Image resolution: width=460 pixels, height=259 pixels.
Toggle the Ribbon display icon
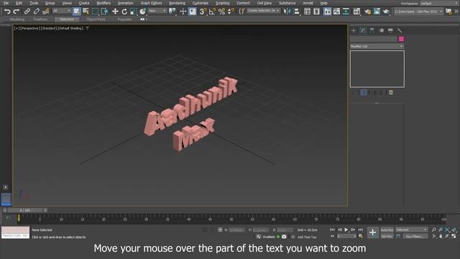click(327, 12)
